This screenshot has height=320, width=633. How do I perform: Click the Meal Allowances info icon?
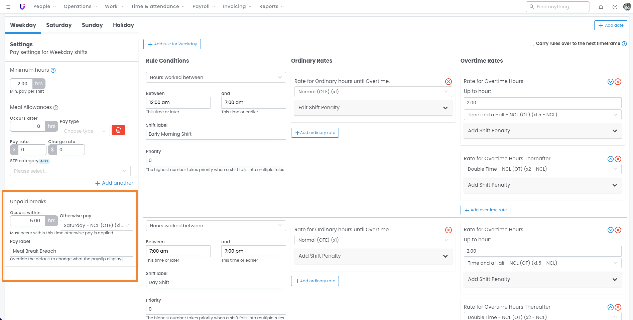(56, 108)
